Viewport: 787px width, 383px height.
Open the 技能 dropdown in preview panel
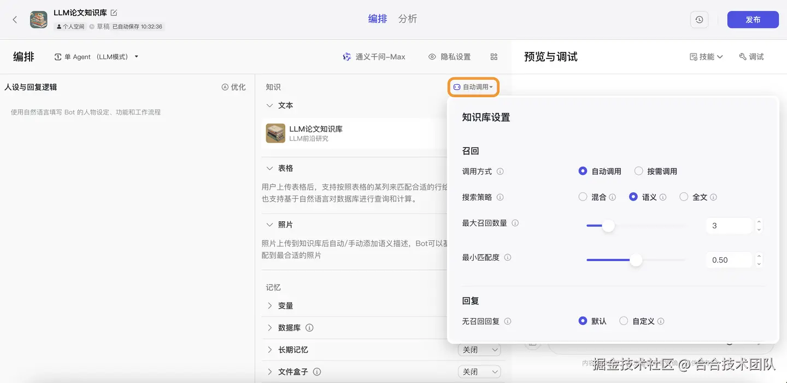[x=706, y=57]
